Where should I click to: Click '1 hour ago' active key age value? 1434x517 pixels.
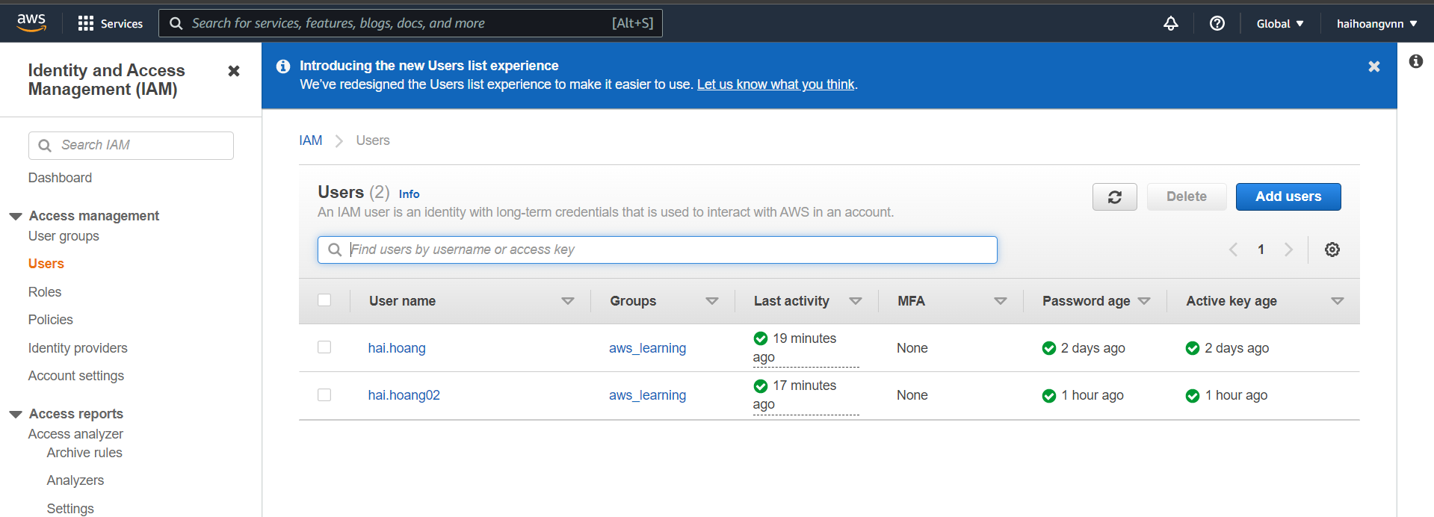[x=1236, y=395]
